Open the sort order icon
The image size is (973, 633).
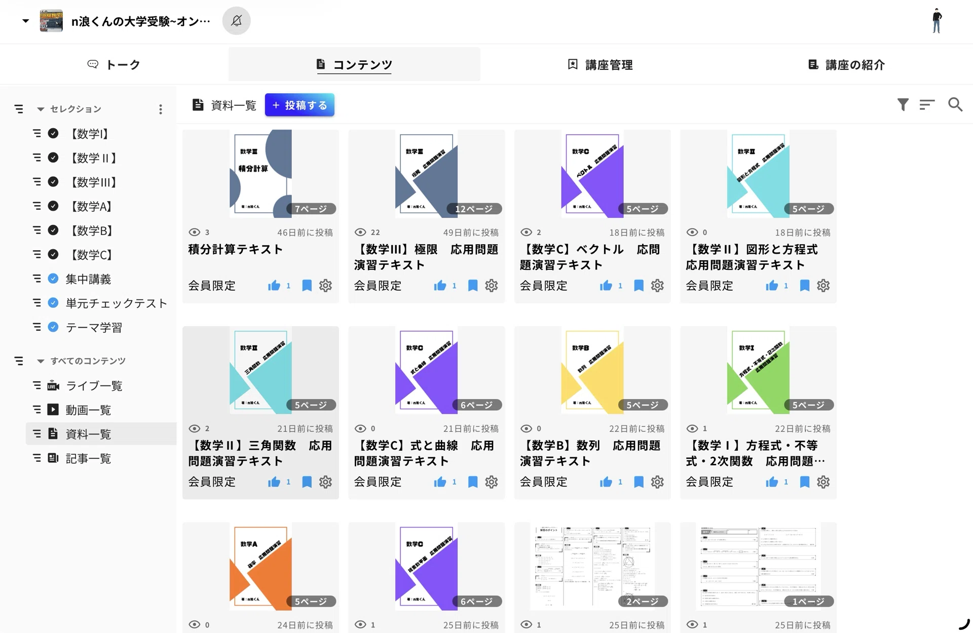927,104
